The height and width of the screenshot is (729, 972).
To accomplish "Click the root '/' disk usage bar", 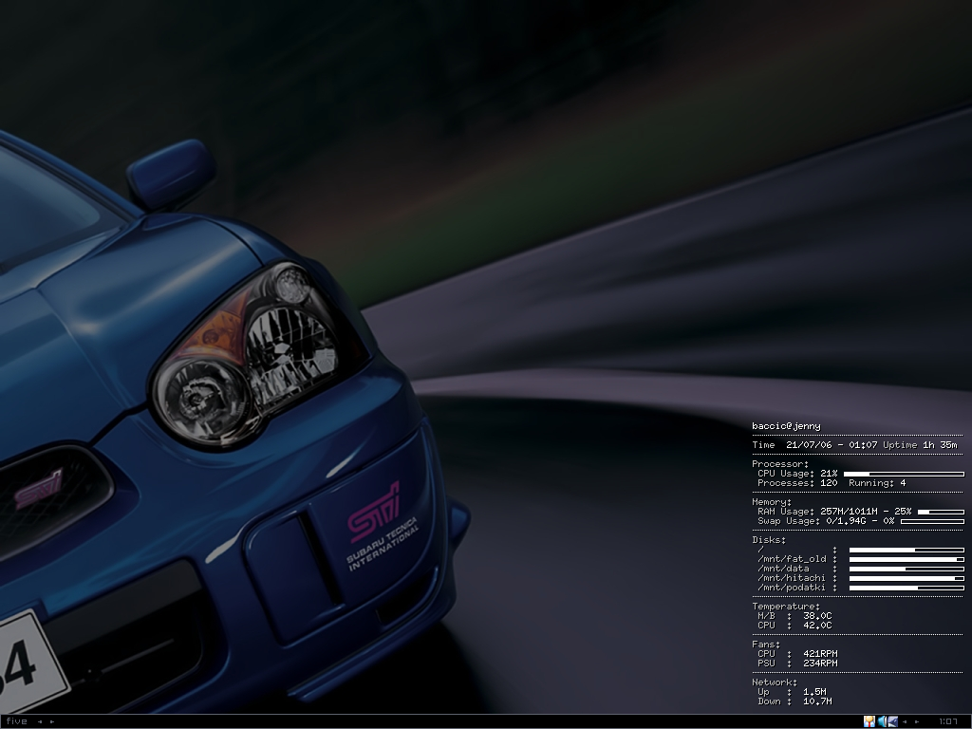I will (907, 550).
